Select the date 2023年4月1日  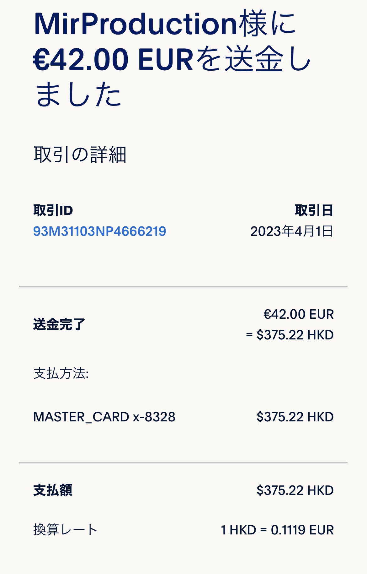point(291,231)
